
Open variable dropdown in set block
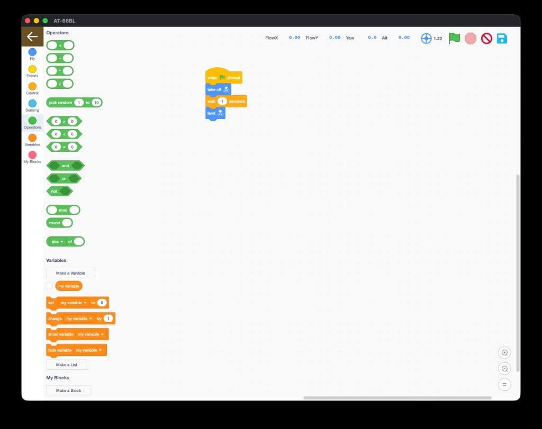tap(73, 303)
